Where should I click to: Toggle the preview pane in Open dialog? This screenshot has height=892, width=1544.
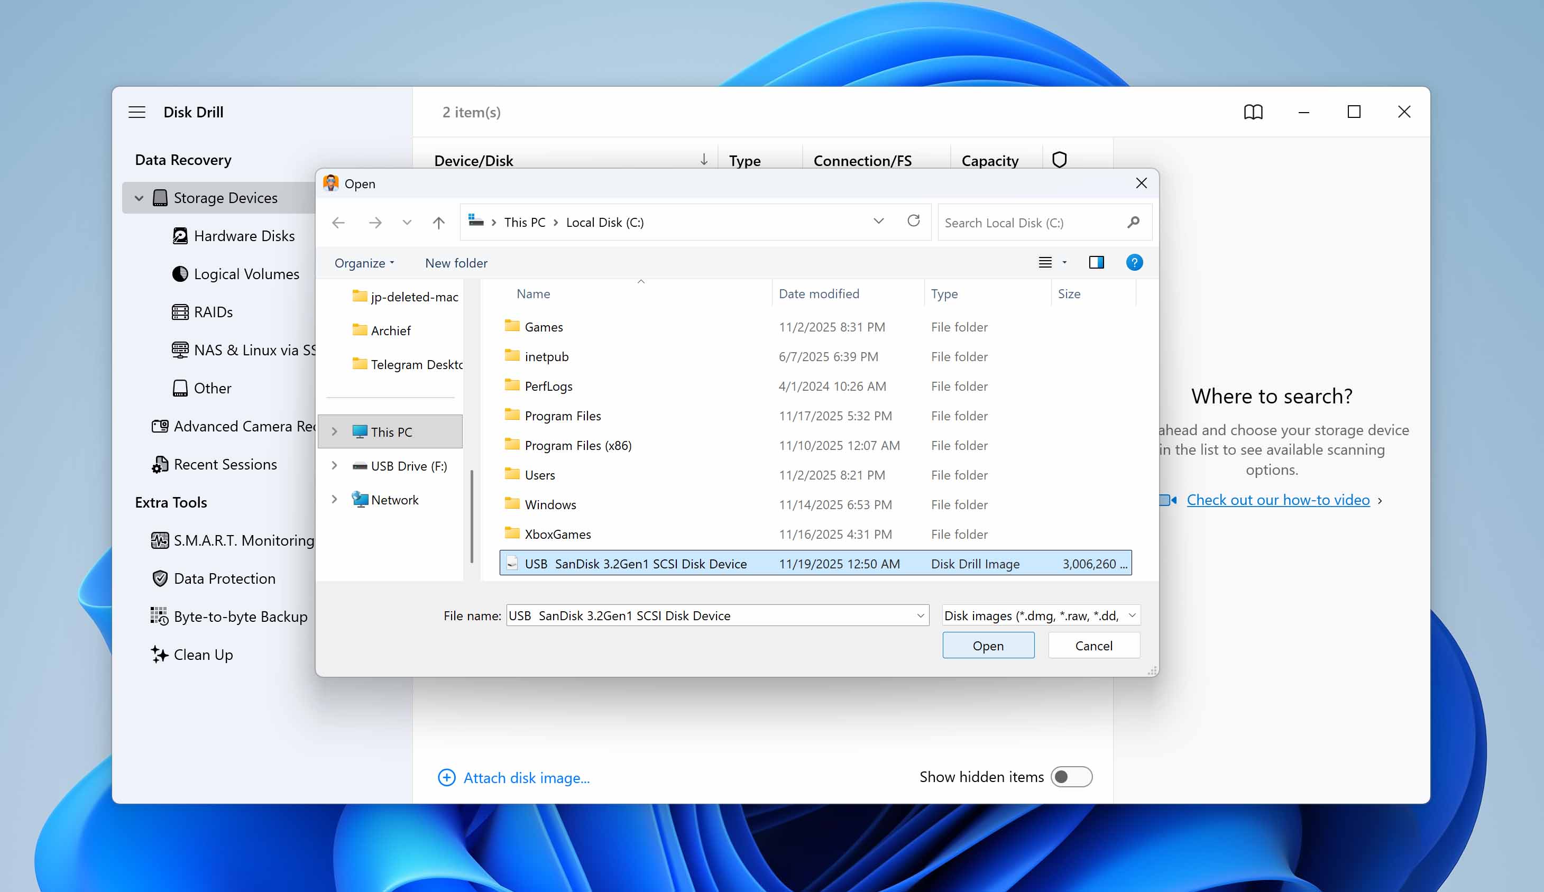1096,262
